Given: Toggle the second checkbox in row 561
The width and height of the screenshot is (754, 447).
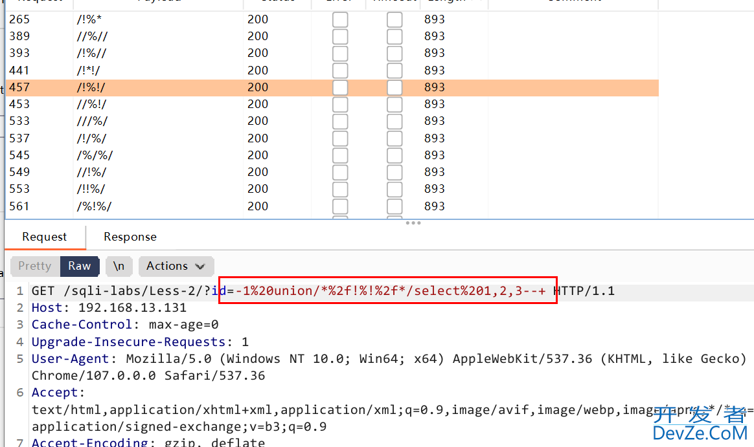Looking at the screenshot, I should (x=394, y=206).
